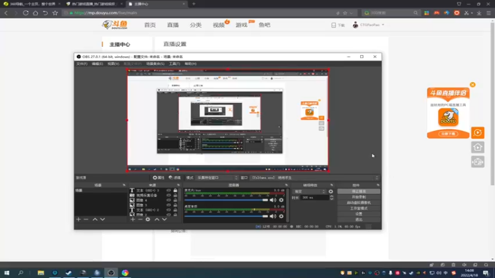Image resolution: width=495 pixels, height=278 pixels.
Task: Click the remove scene minus icon
Action: [86, 219]
